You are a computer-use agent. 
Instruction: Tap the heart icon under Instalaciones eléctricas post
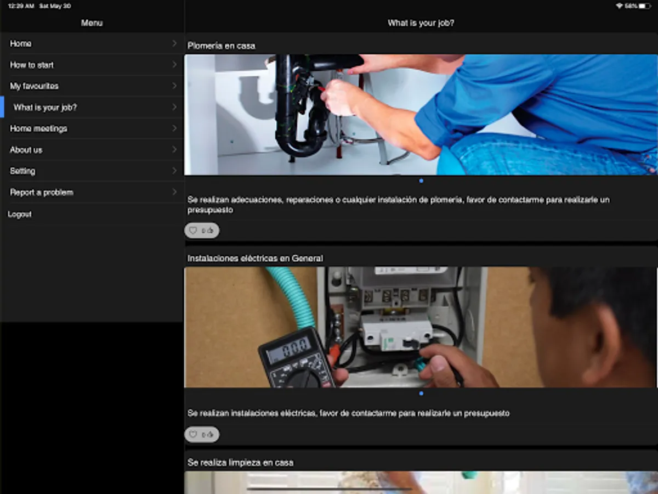pos(192,435)
